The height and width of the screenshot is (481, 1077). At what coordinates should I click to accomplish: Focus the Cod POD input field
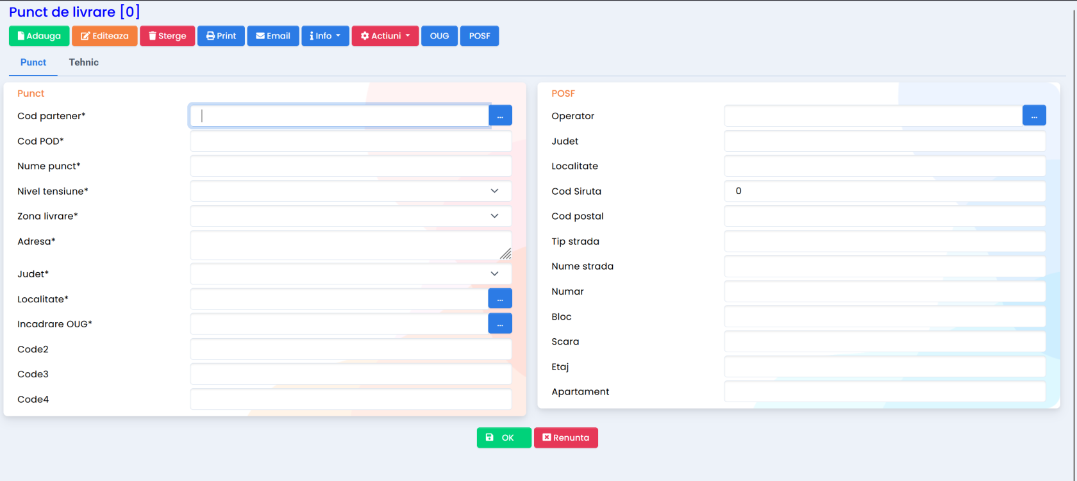coord(351,141)
